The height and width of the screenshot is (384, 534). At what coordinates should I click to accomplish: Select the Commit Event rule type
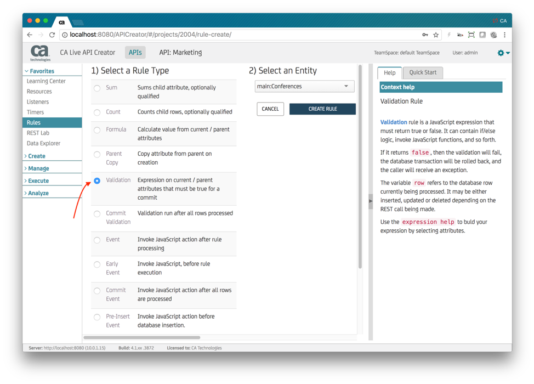tap(97, 291)
